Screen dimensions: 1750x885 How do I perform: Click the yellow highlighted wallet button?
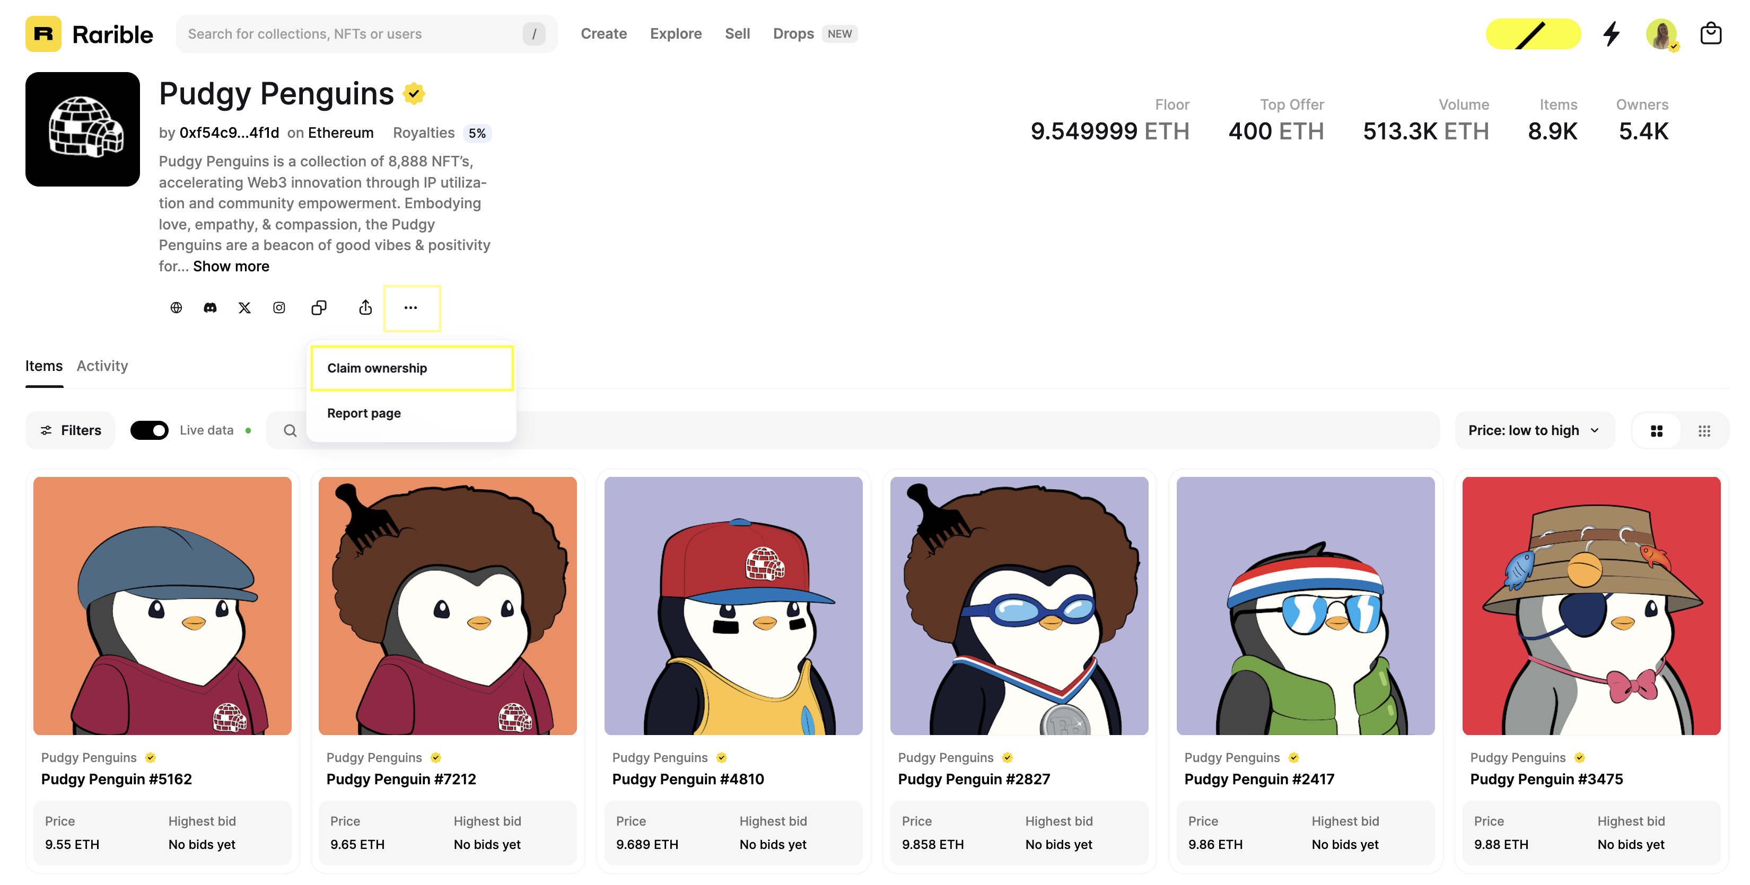[x=1533, y=34]
